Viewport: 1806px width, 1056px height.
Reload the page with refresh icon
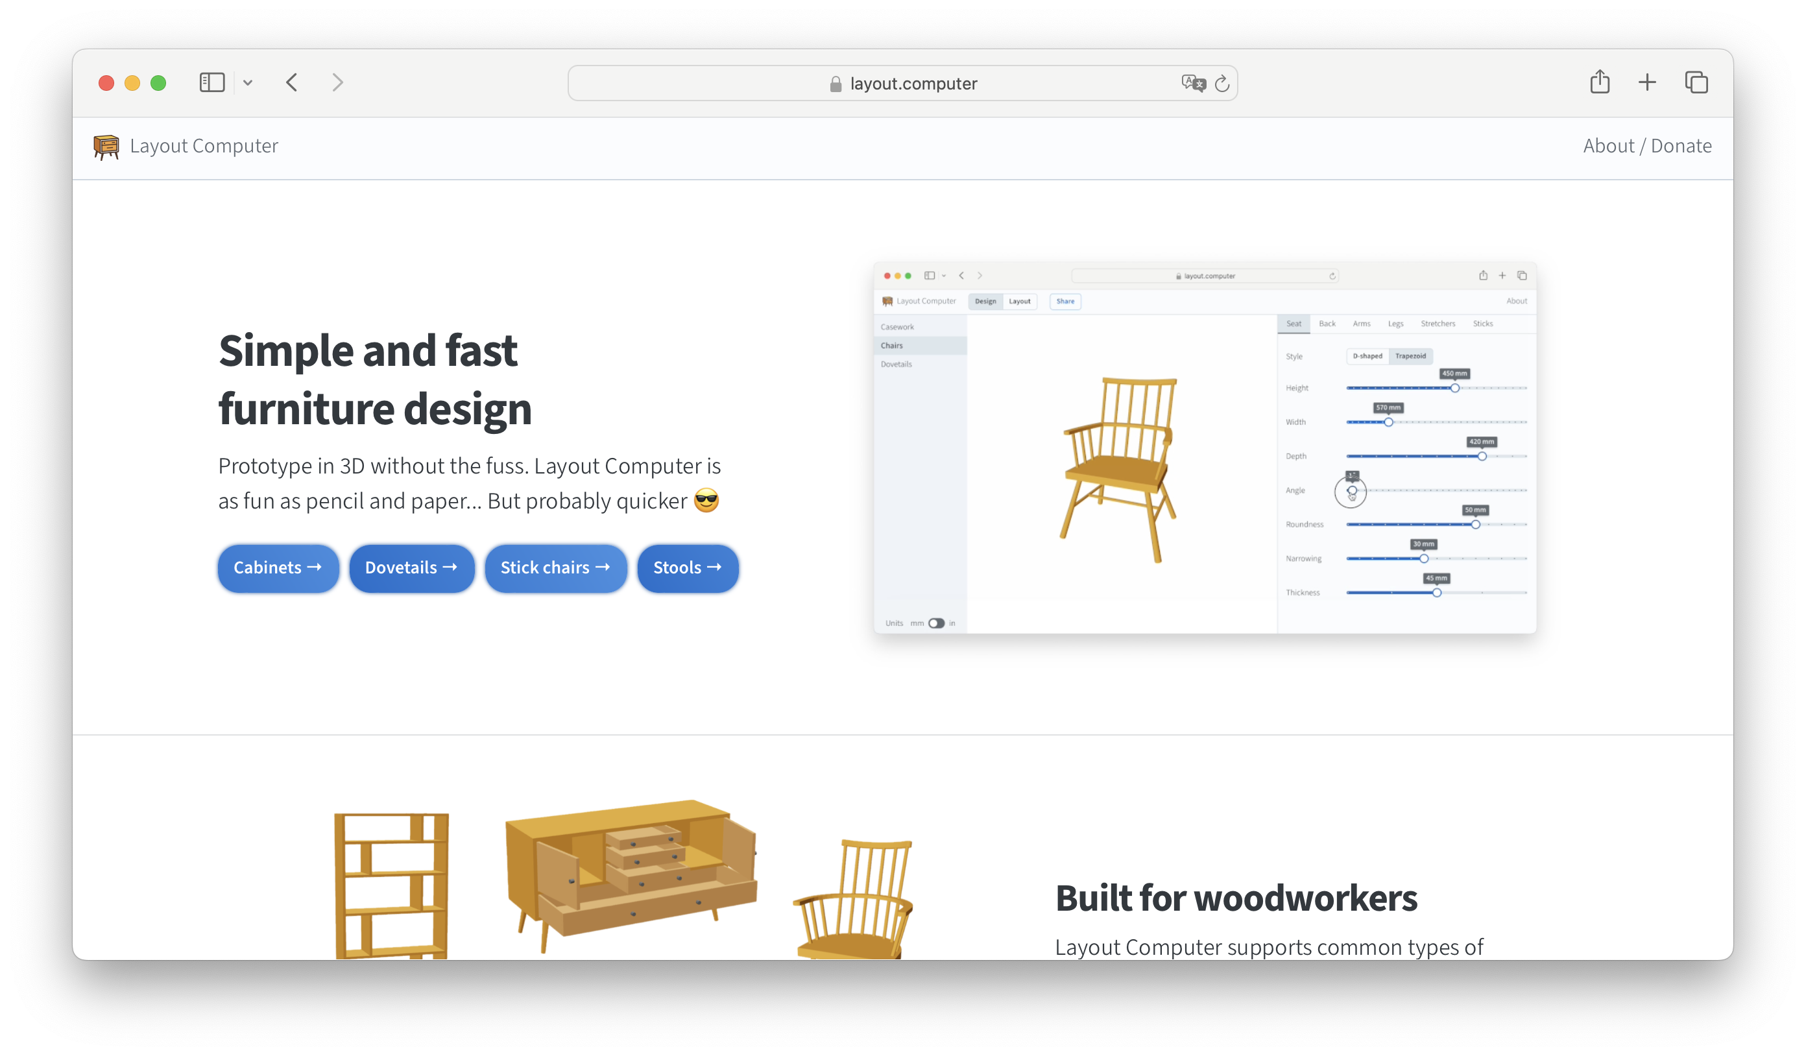[1222, 83]
